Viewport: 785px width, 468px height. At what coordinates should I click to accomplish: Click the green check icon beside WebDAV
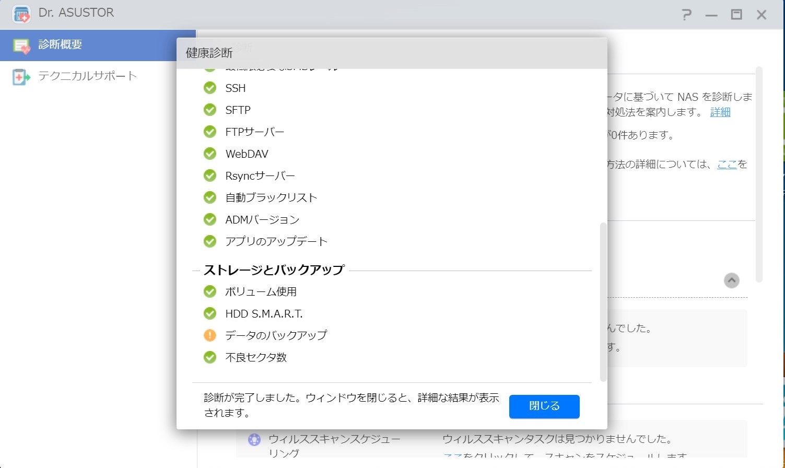[210, 154]
